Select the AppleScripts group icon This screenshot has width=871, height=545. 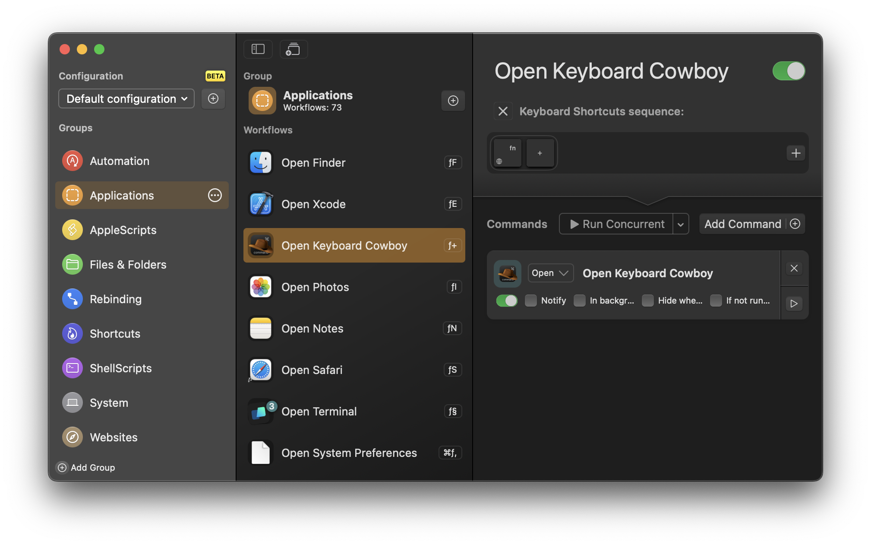click(73, 230)
